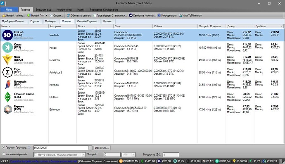285x164 pixels.
Task: Click the green coin icon showing ₽8890,34
Action: 217,161
